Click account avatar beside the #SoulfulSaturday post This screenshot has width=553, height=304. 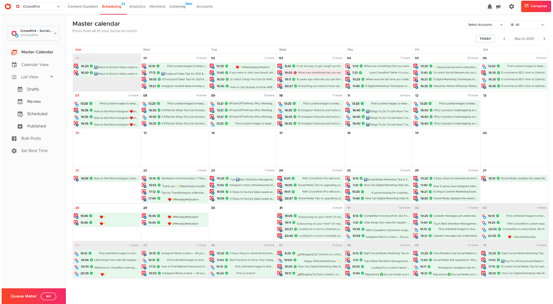483,236
